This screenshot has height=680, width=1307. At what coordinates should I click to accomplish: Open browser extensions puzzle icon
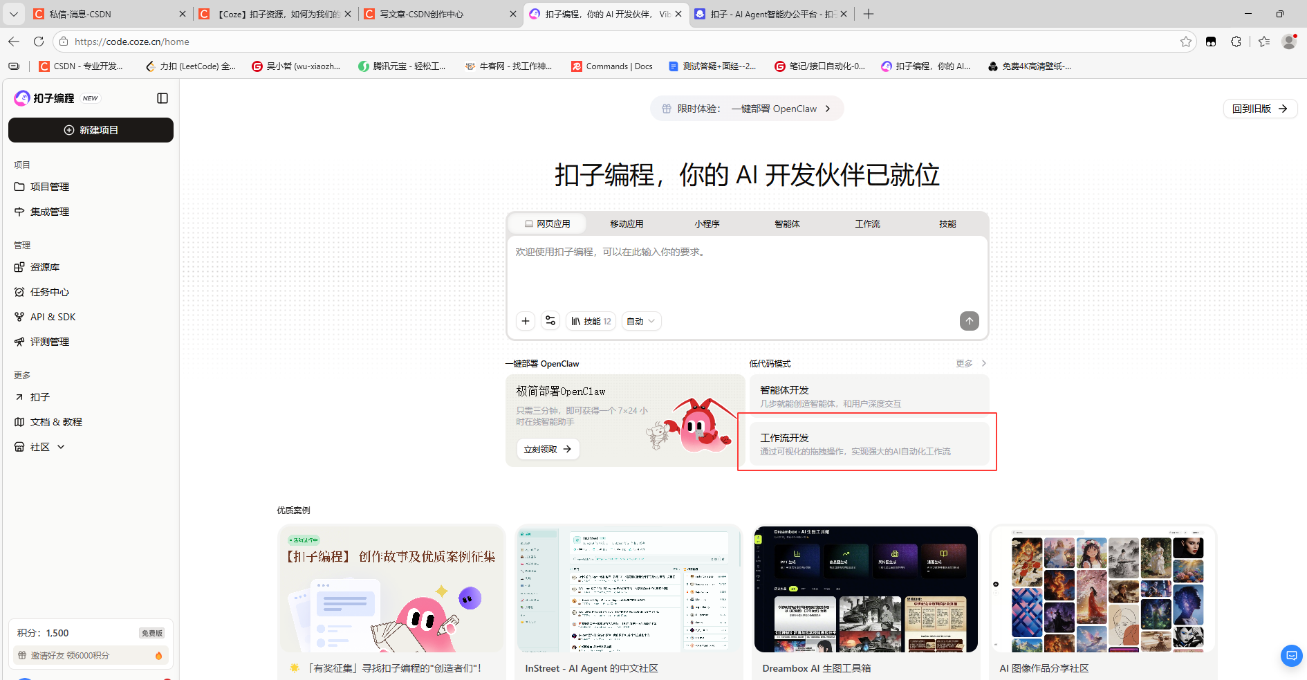coord(1236,42)
